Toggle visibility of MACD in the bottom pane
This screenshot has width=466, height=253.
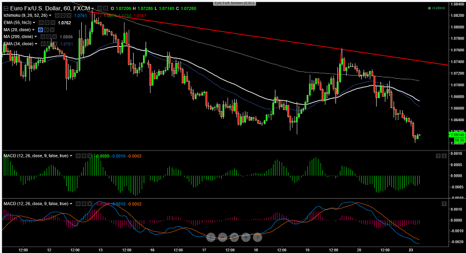(x=78, y=204)
